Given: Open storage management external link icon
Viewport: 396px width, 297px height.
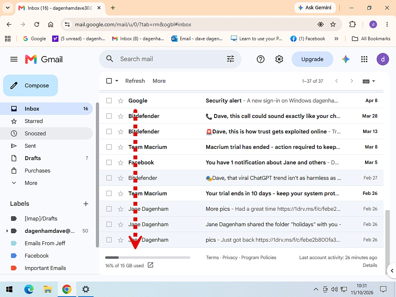Looking at the screenshot, I should [x=150, y=265].
